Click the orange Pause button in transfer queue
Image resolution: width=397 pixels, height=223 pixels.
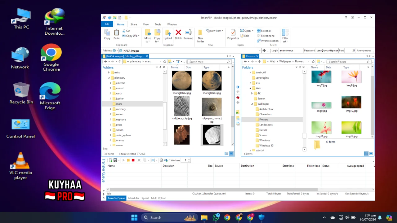point(128,160)
